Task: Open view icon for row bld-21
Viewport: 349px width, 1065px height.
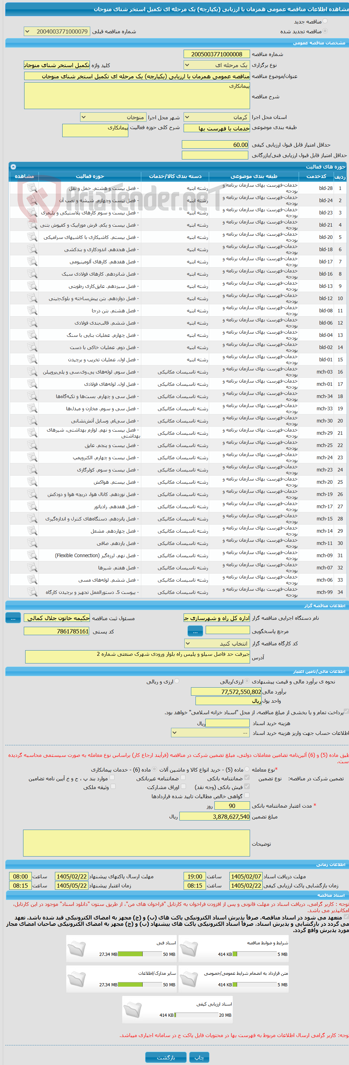Action: [x=32, y=225]
